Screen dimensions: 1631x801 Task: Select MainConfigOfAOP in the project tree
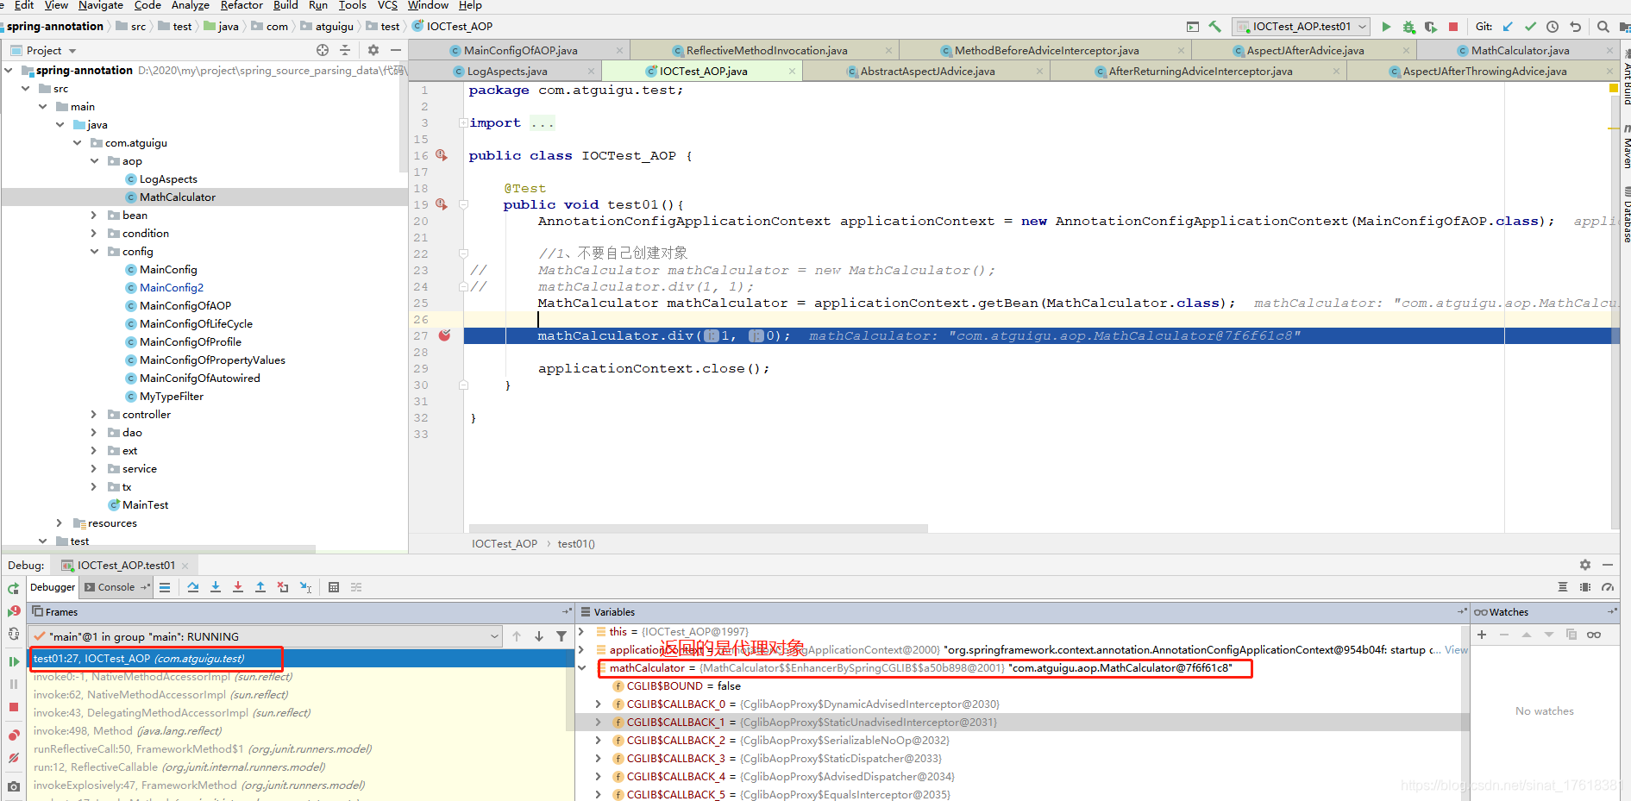[x=185, y=306]
